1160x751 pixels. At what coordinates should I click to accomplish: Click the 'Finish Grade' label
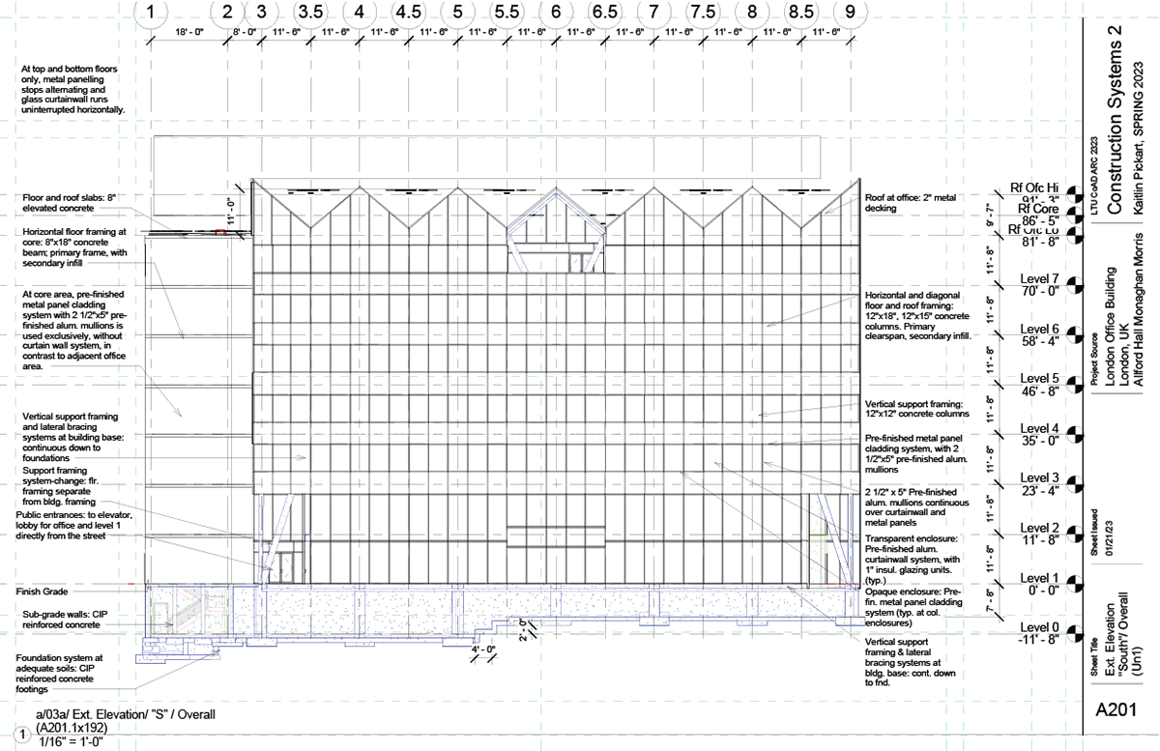pos(42,590)
